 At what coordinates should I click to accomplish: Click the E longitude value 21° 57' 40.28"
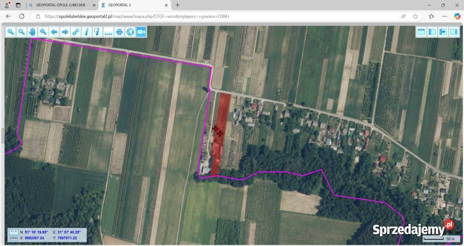69,232
